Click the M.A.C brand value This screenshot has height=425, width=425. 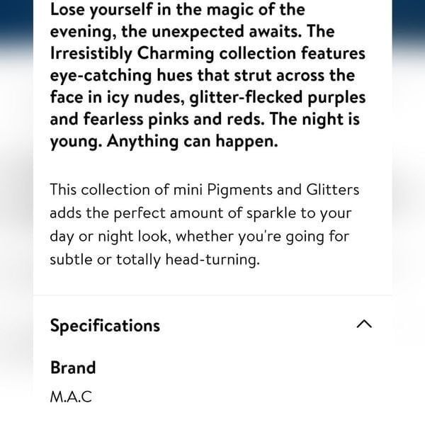tap(71, 397)
